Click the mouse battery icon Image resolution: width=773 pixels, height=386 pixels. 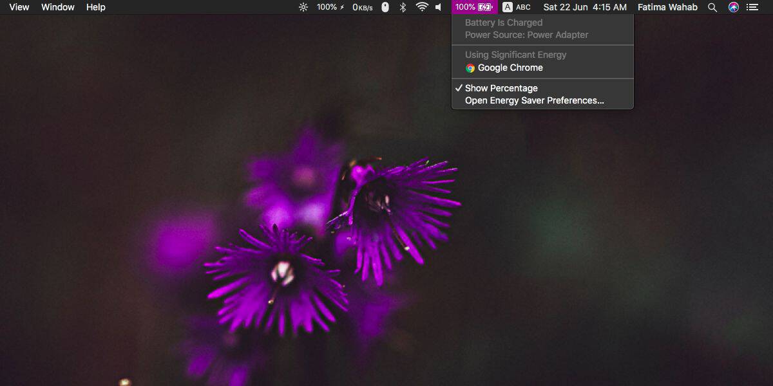click(x=385, y=7)
